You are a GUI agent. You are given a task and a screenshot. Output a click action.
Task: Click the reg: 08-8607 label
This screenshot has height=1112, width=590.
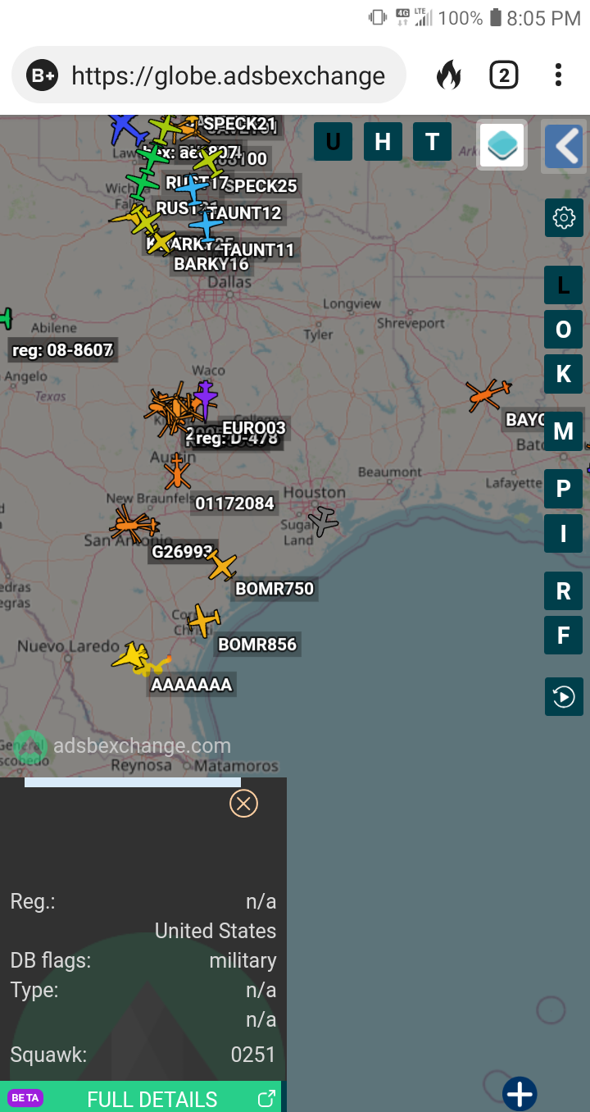coord(62,351)
